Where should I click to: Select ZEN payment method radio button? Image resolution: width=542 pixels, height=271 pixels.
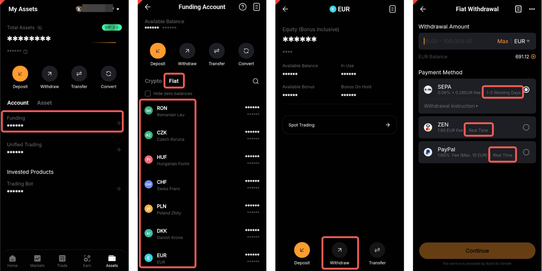tap(526, 127)
